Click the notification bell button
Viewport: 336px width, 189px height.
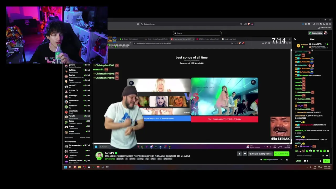pos(239,154)
